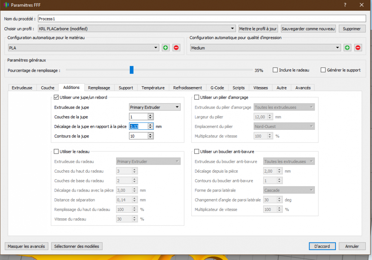
Task: Toggle Utiliser une jupe/un rebord checkbox
Action: click(56, 97)
